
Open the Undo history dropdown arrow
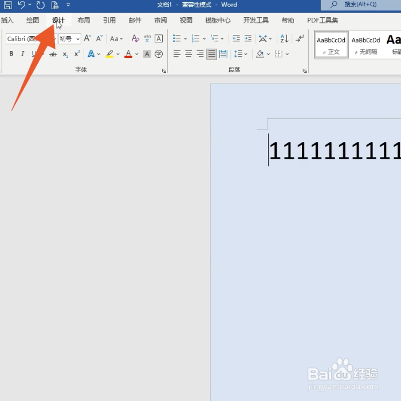click(x=30, y=5)
